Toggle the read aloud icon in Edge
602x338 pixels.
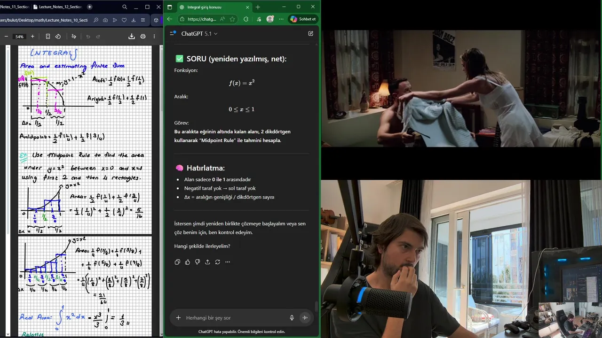[x=222, y=19]
